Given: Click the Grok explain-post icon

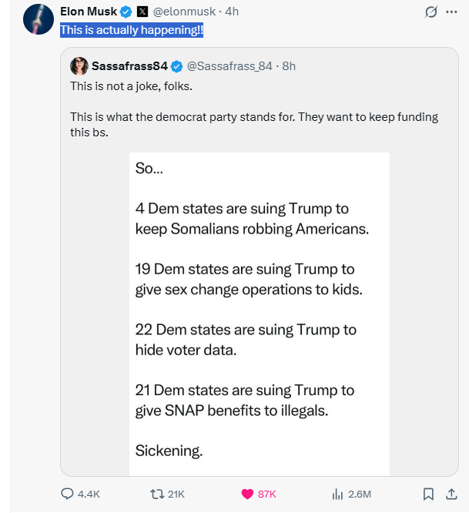Looking at the screenshot, I should pos(431,12).
